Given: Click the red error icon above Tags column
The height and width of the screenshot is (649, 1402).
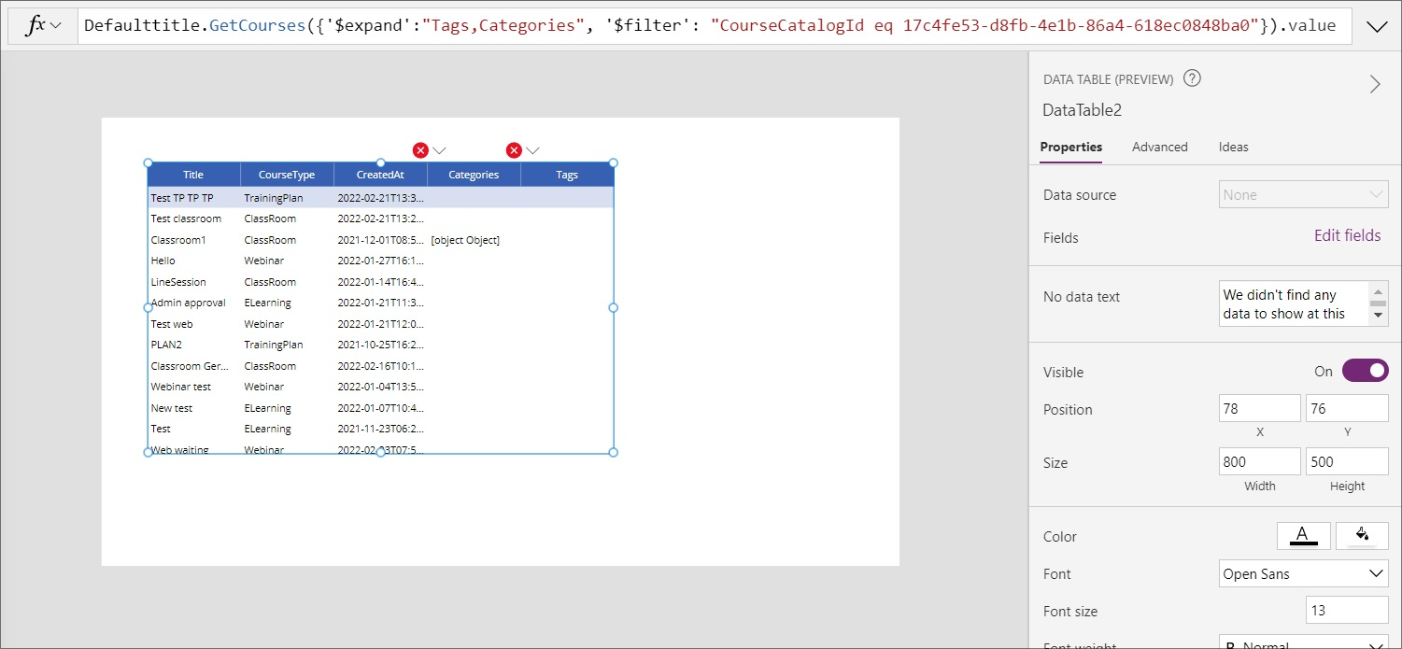Looking at the screenshot, I should (514, 150).
